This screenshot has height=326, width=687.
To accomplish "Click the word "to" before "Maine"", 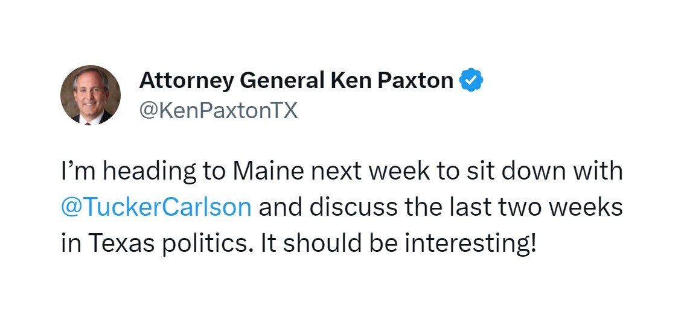I will click(214, 172).
